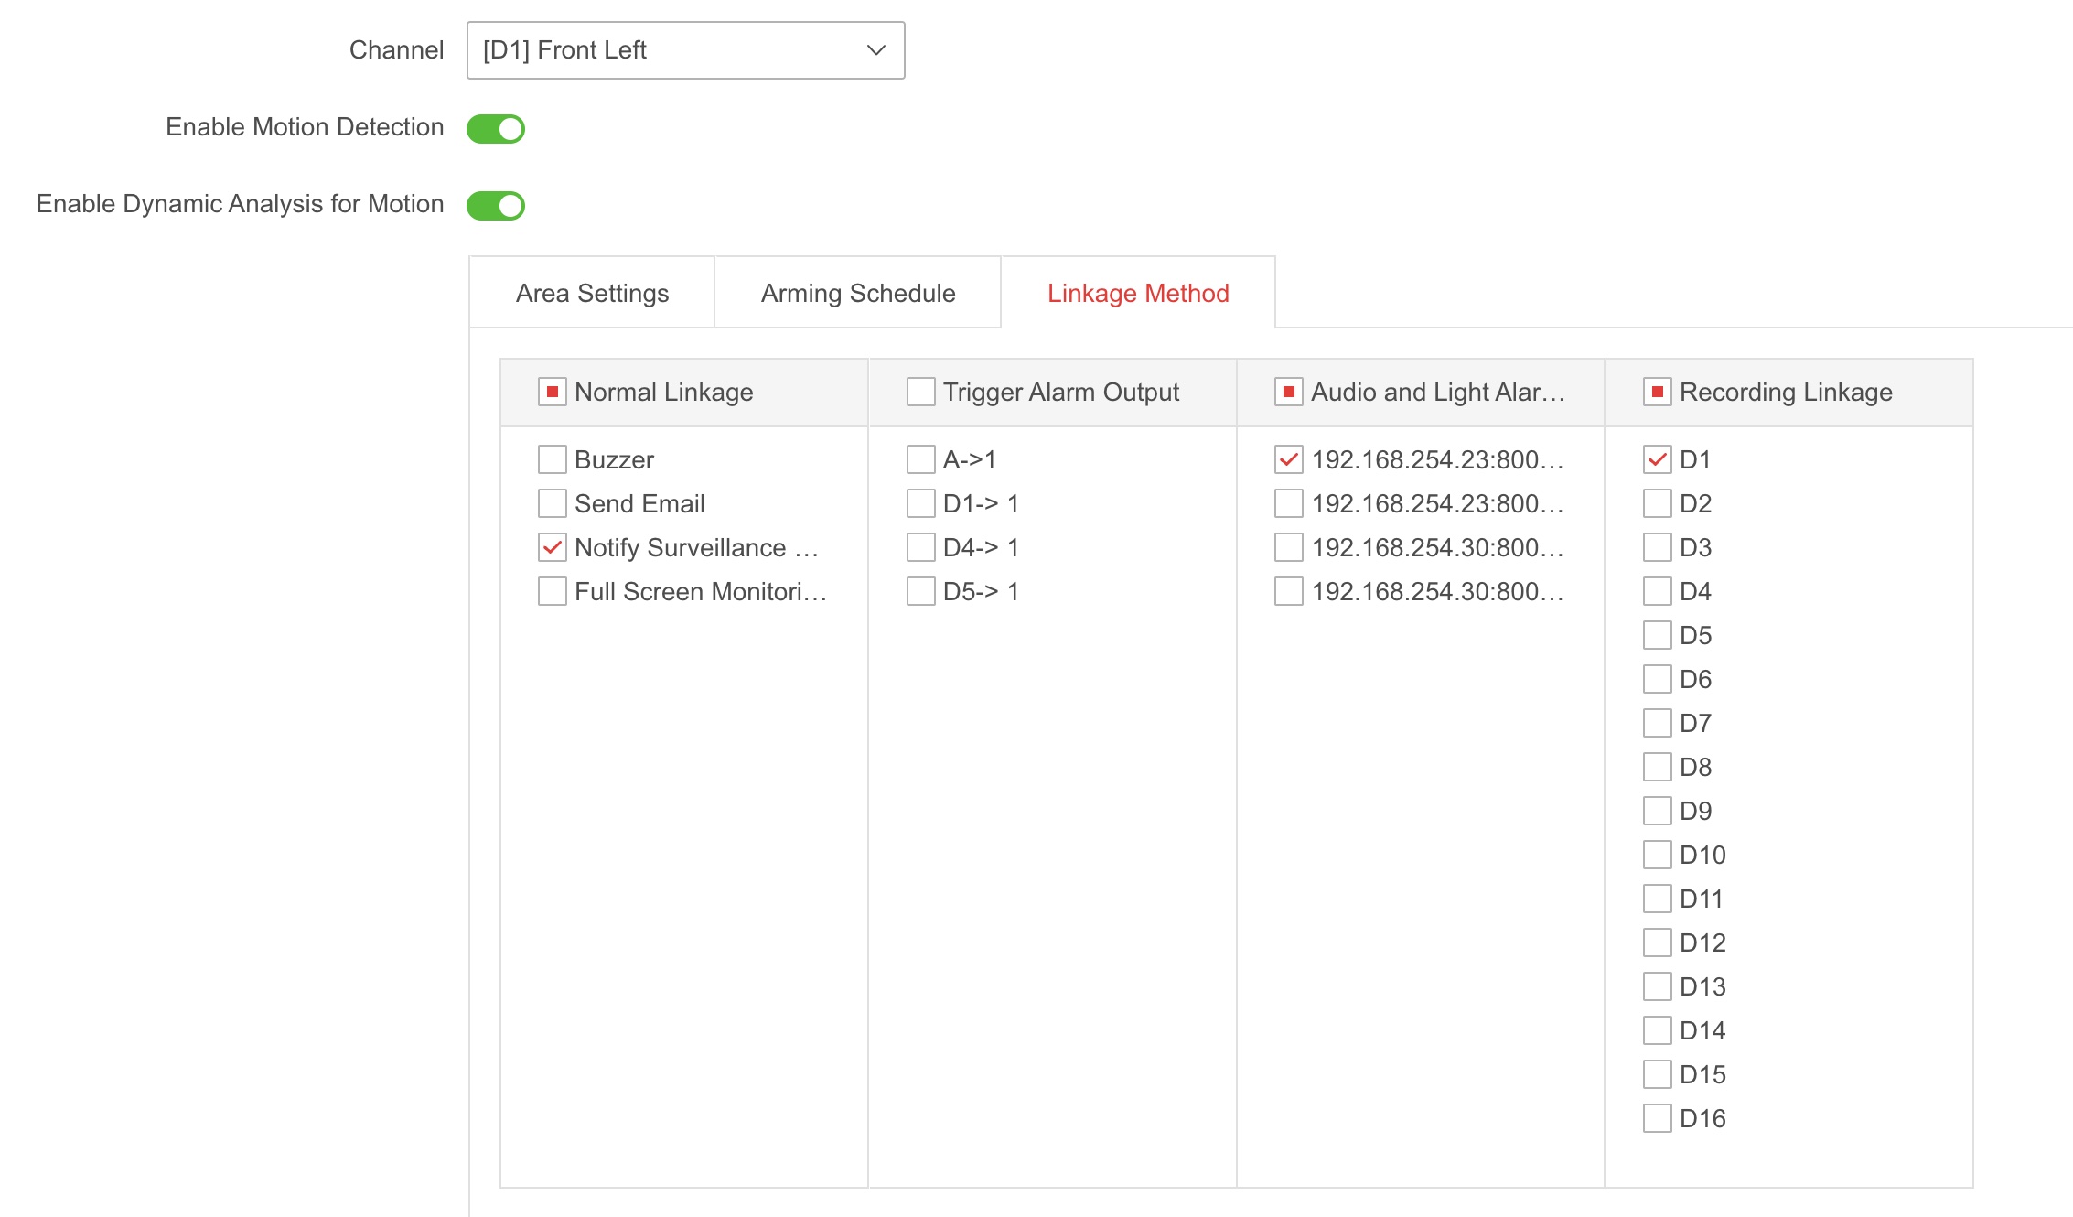Image resolution: width=2073 pixels, height=1217 pixels.
Task: Uncheck first 192.168.254.23 alarm entry
Action: pyautogui.click(x=1289, y=459)
